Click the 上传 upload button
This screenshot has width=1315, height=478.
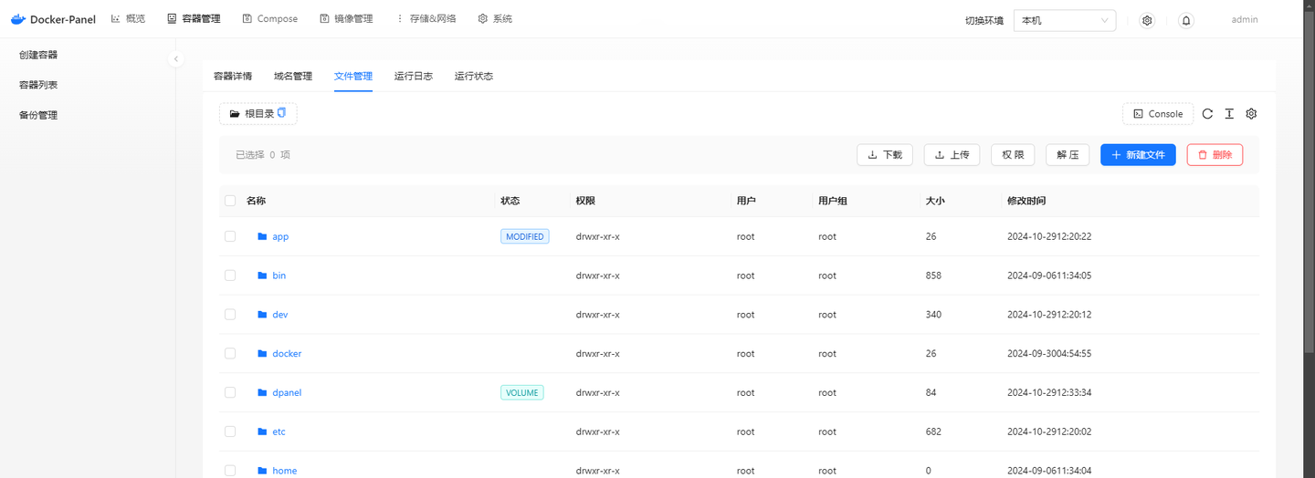click(x=952, y=155)
